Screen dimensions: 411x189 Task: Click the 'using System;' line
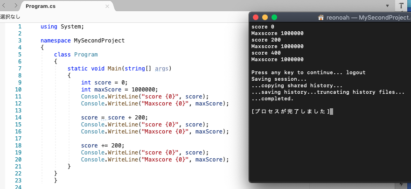[x=63, y=27]
